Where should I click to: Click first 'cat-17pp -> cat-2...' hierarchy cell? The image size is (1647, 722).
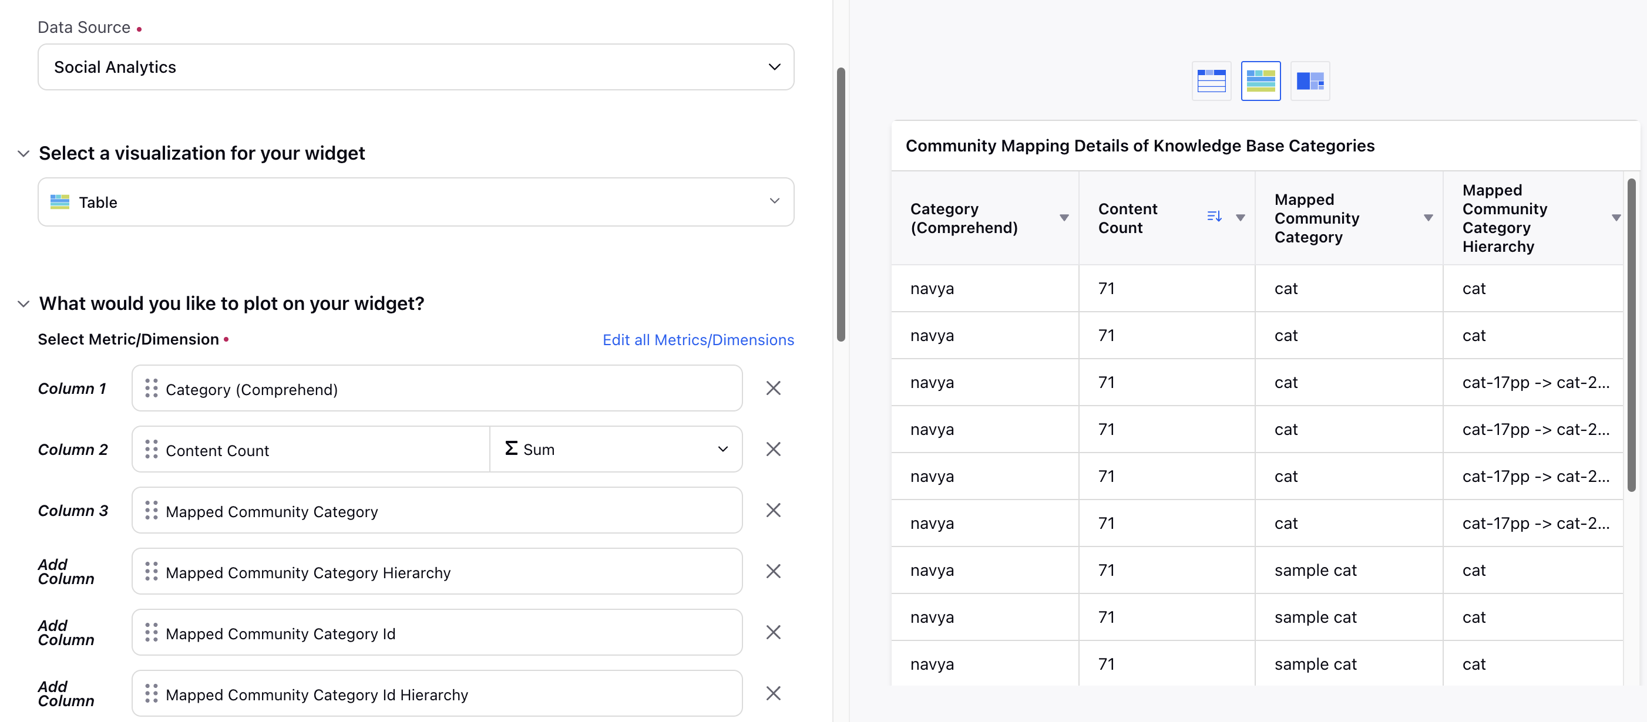[x=1535, y=383]
